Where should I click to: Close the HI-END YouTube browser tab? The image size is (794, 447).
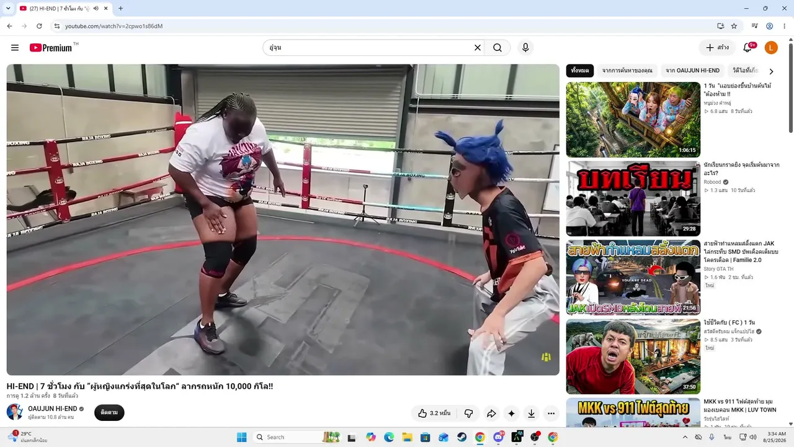coord(107,9)
